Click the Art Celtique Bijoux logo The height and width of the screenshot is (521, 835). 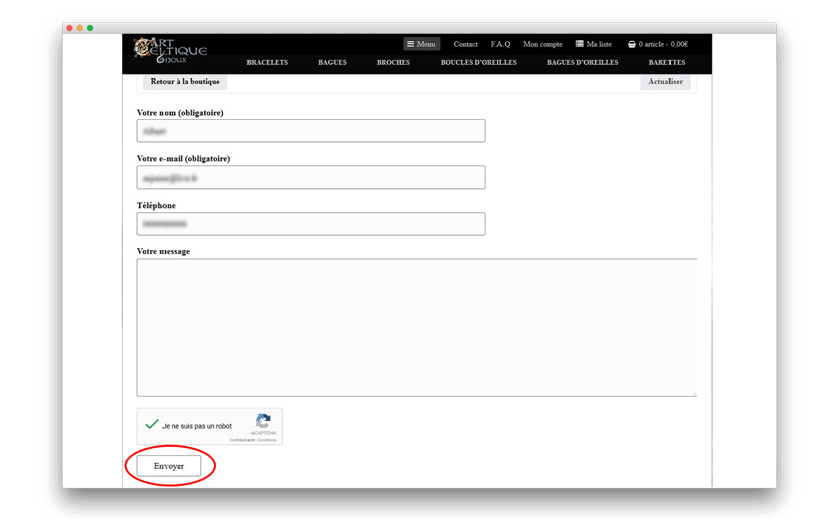(170, 51)
